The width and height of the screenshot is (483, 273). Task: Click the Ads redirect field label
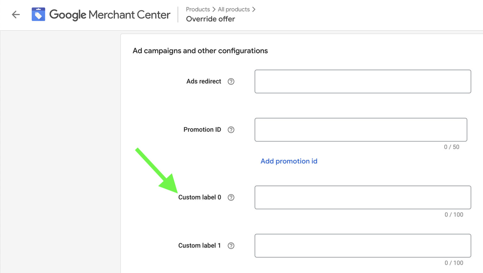pos(203,81)
